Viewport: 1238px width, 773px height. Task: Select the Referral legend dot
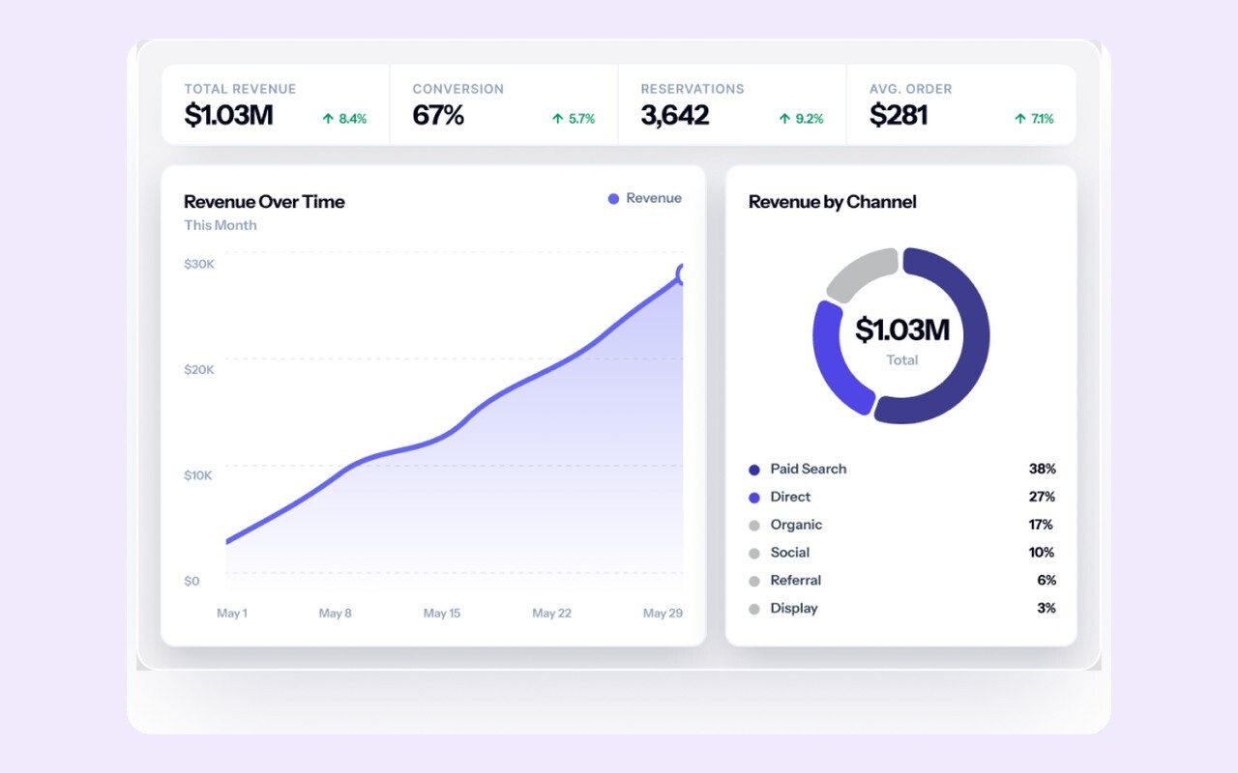pos(754,582)
